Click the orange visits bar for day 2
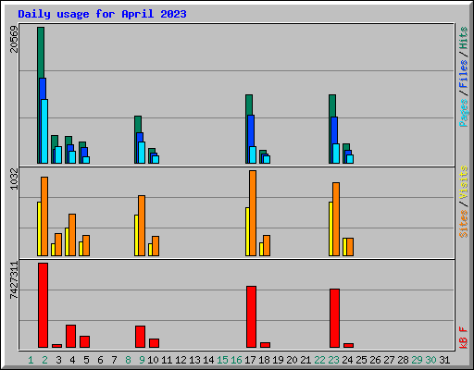The image size is (474, 370). point(44,216)
